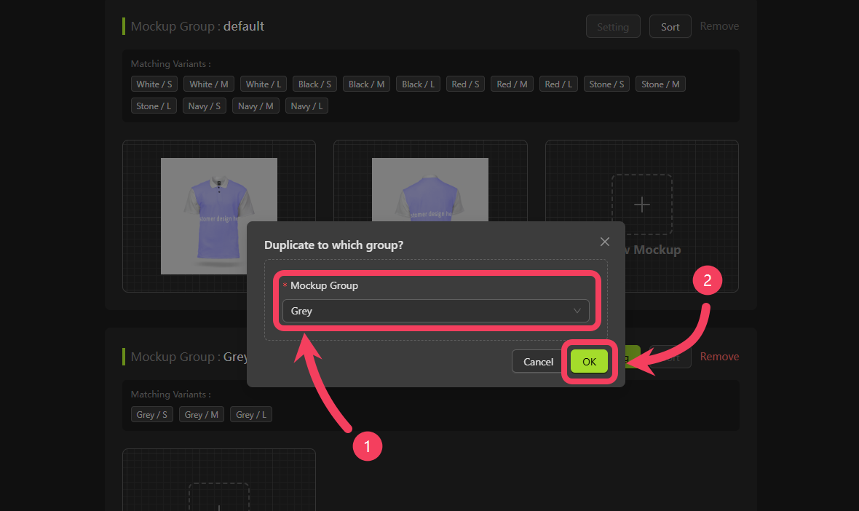Click the Grey / L variant tag
Image resolution: width=859 pixels, height=511 pixels.
click(251, 414)
